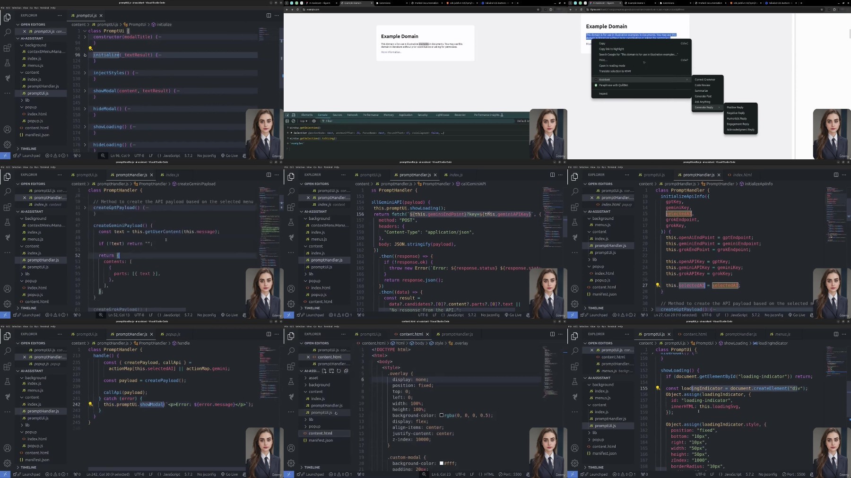Click the lightbulb next to this.selectedAI line 27

pyautogui.click(x=658, y=285)
